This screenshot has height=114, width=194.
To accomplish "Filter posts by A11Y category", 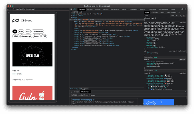I will point(21,32).
